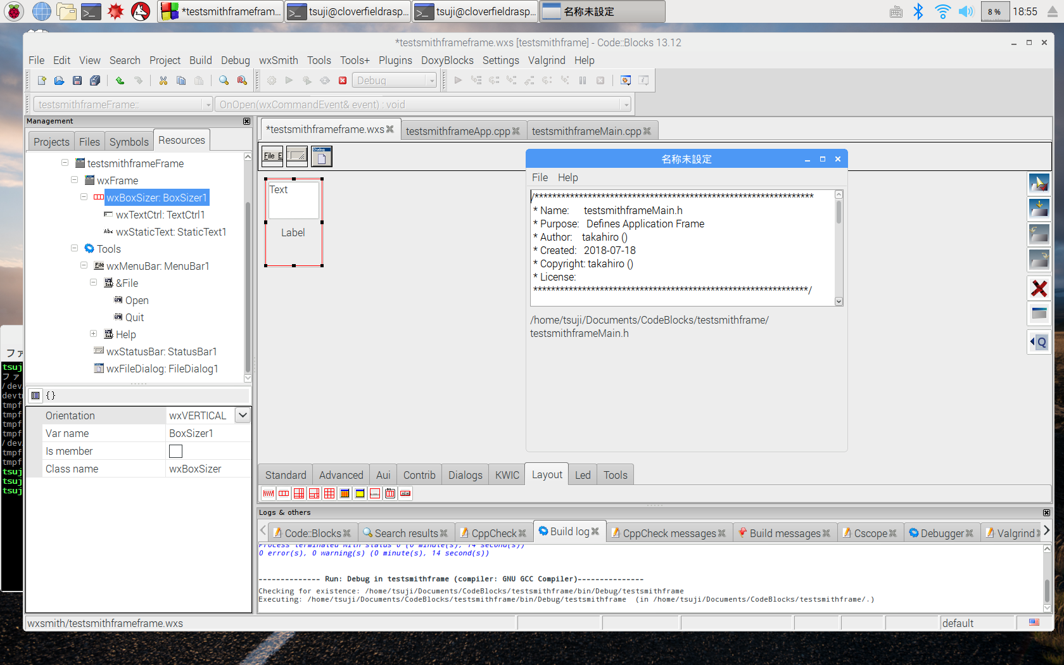Open Help menu in 名称未設定 window
Viewport: 1064px width, 665px height.
567,177
